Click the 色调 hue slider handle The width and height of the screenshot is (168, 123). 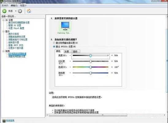[x=91, y=67]
